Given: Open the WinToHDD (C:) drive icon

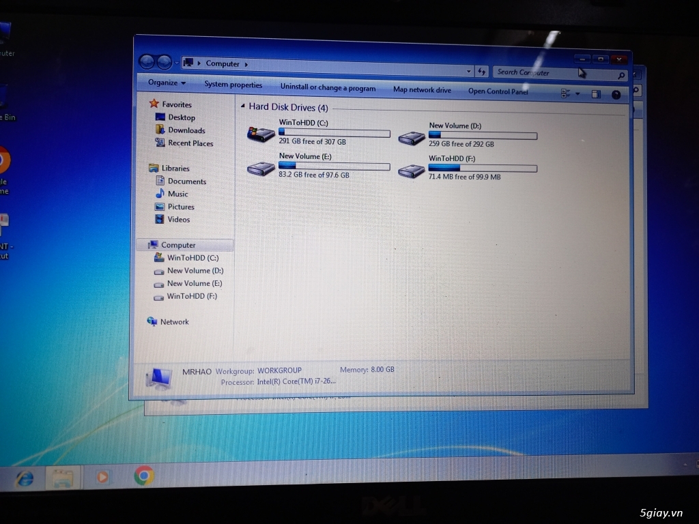Looking at the screenshot, I should point(261,135).
